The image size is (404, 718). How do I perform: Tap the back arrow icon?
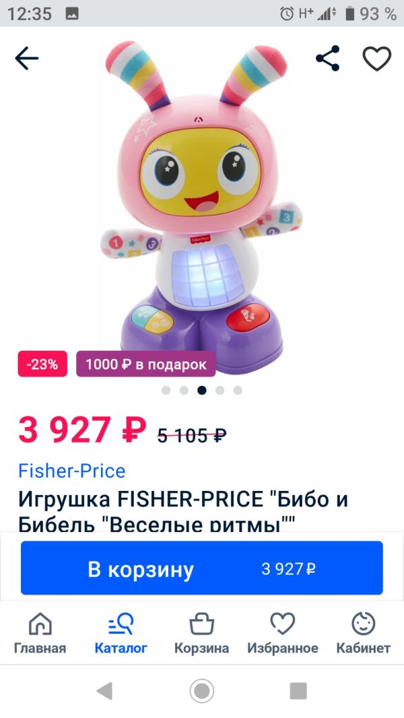(26, 59)
